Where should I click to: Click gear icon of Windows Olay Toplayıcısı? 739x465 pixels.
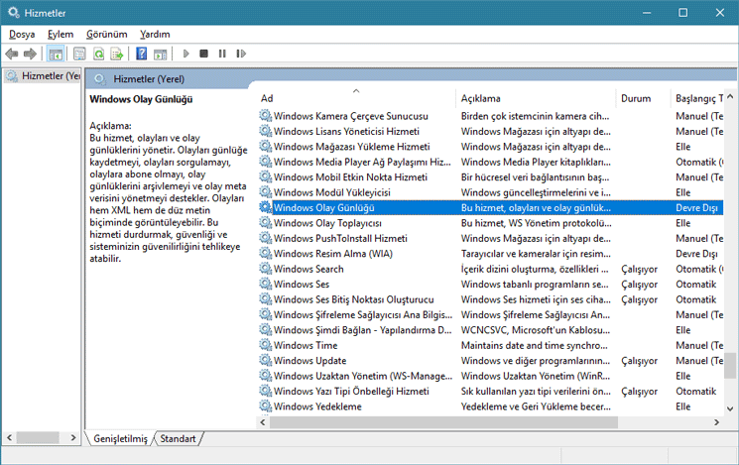pos(265,223)
